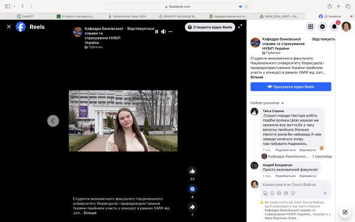Open Таіса Сорока's profile name
This screenshot has height=222, width=355.
tap(273, 111)
